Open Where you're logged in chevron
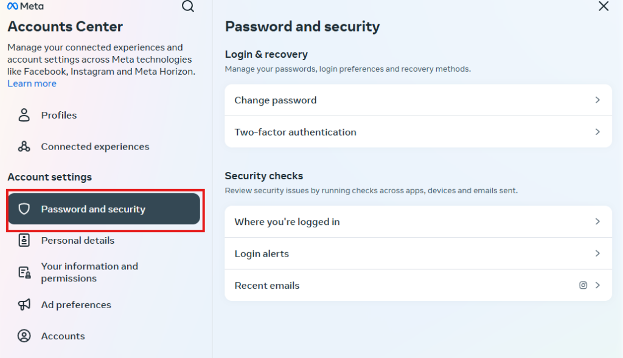 point(597,221)
